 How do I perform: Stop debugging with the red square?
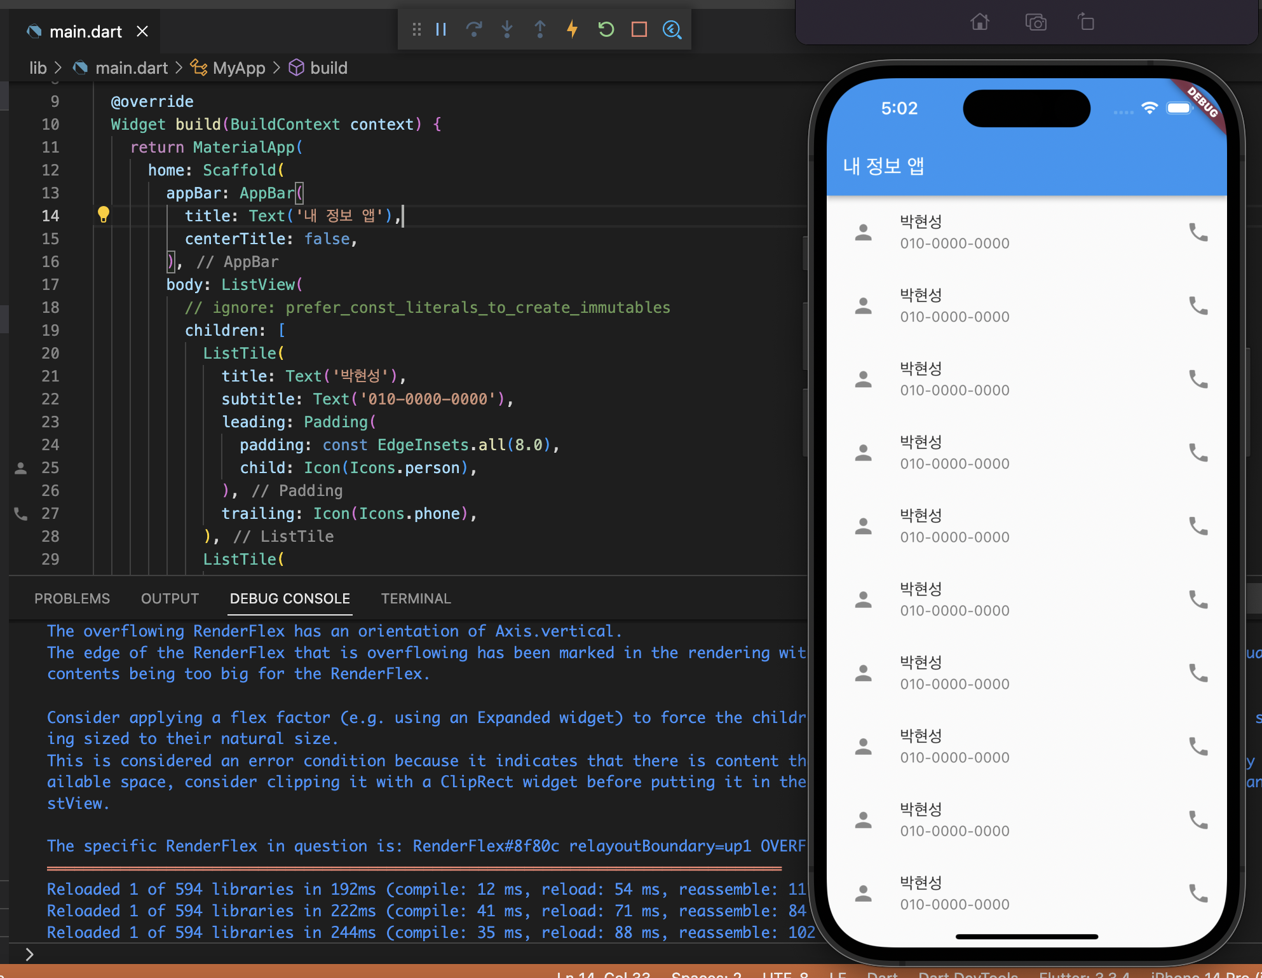639,29
